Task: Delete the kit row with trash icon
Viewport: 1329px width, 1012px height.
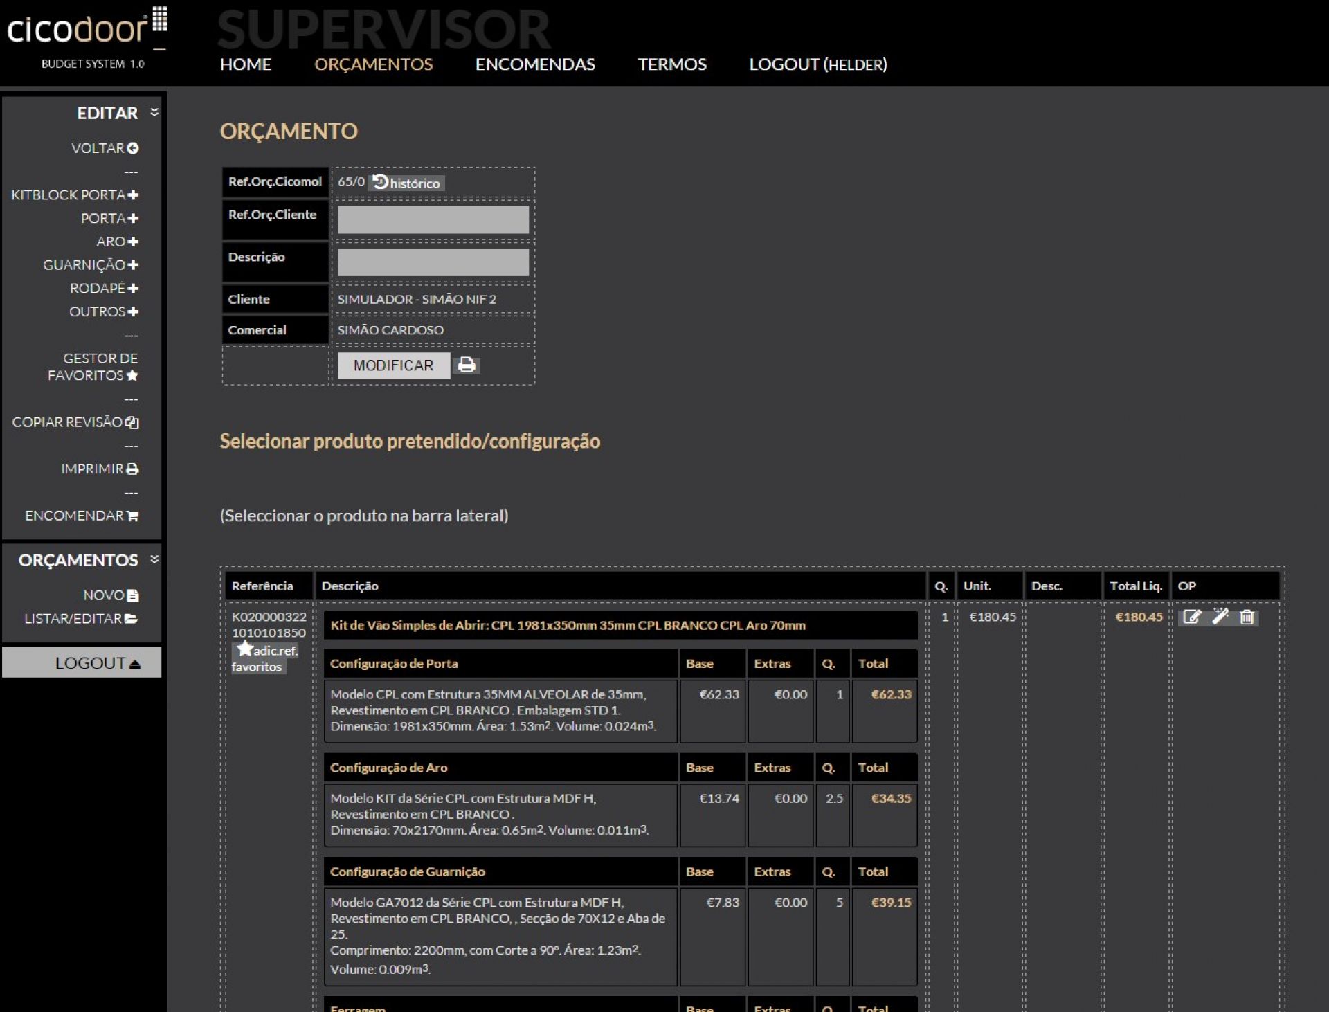Action: click(x=1247, y=617)
